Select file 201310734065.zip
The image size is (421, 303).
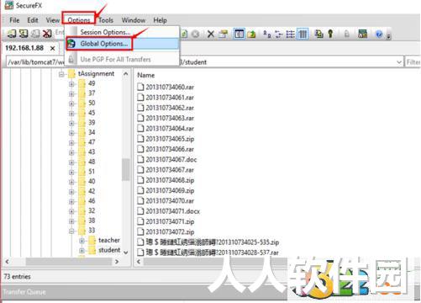click(170, 139)
